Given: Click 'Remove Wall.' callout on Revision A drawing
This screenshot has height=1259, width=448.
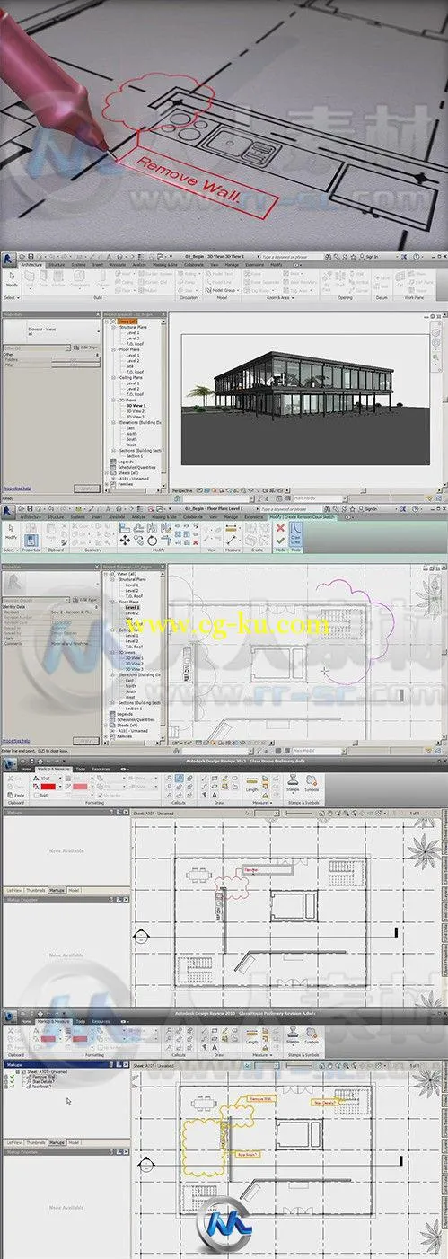Looking at the screenshot, I should (x=259, y=1098).
